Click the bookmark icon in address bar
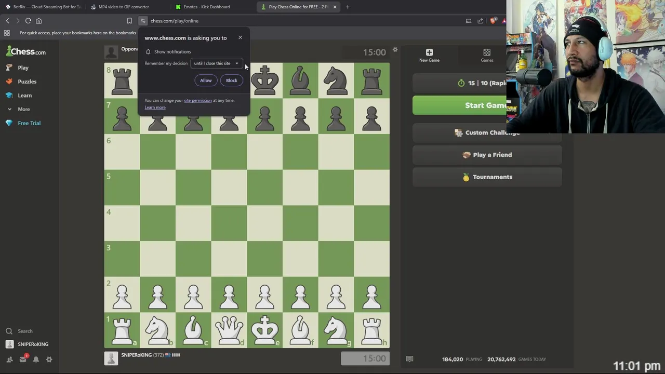 pos(129,21)
